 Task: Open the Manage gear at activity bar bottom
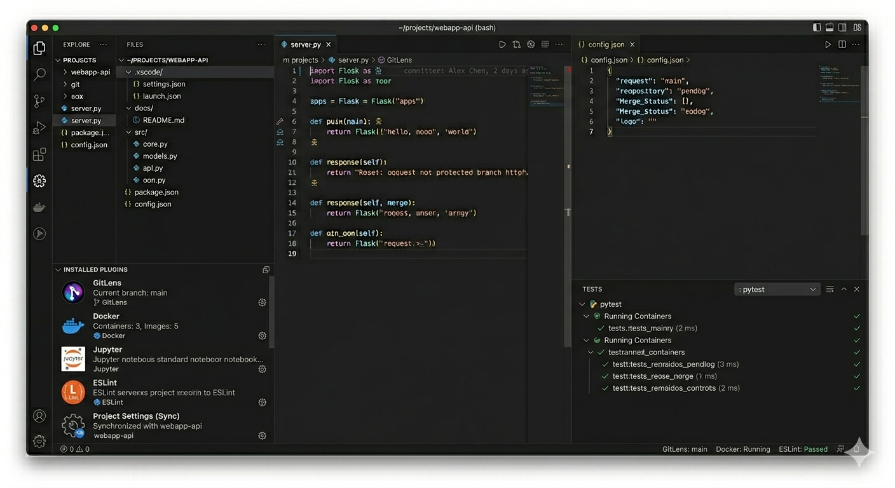39,442
